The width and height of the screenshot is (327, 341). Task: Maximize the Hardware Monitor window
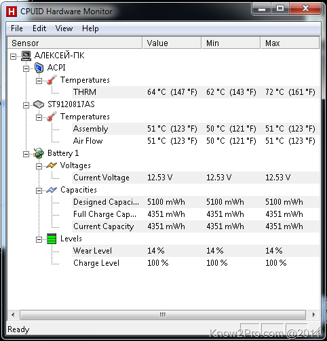pos(280,9)
